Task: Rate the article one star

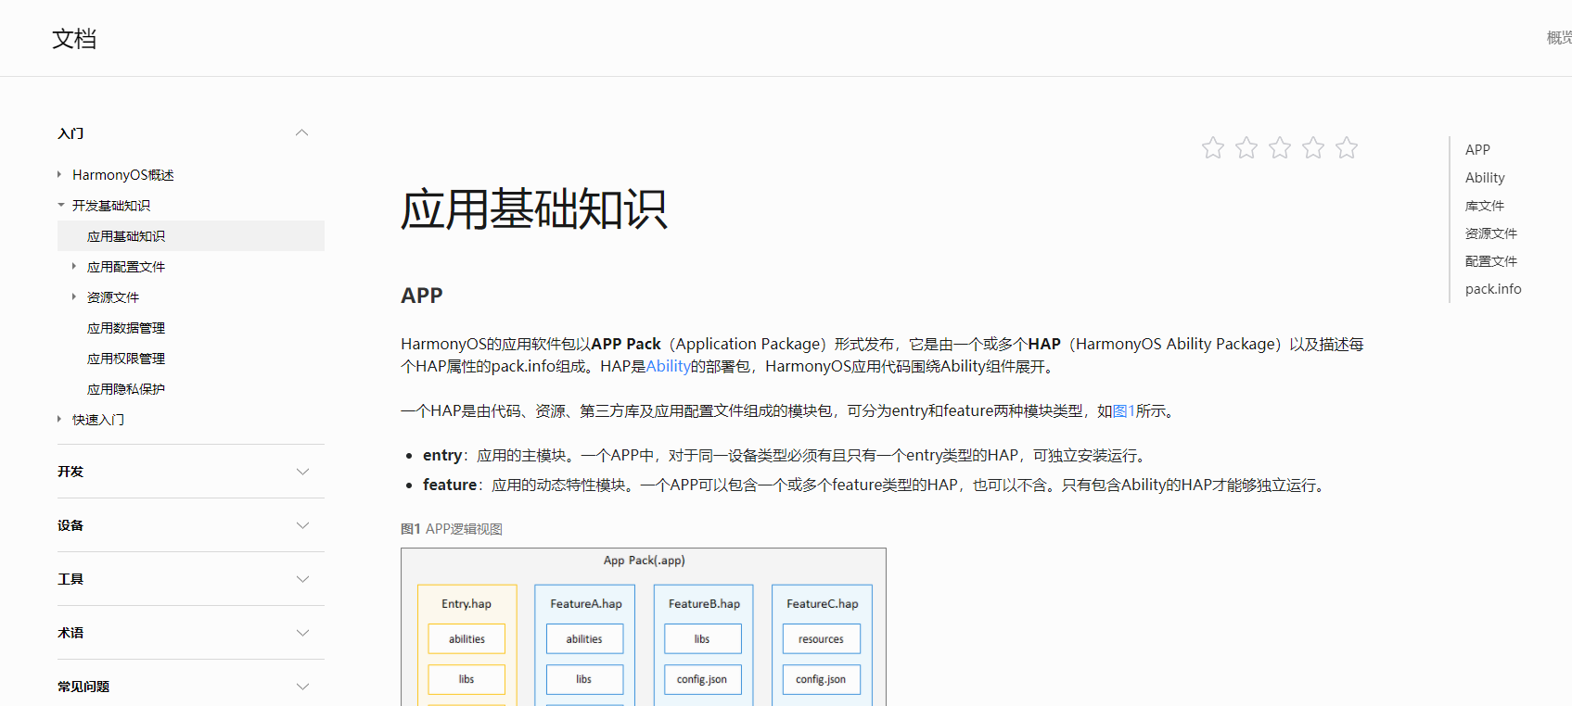Action: 1213,147
